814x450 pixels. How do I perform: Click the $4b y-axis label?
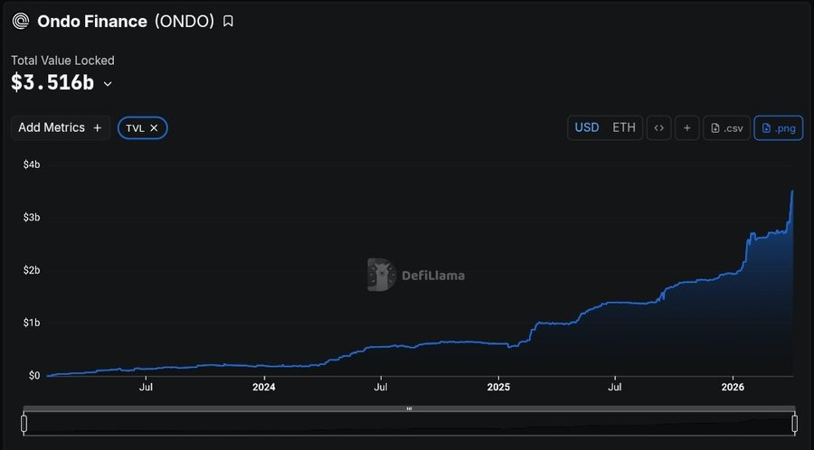click(31, 164)
